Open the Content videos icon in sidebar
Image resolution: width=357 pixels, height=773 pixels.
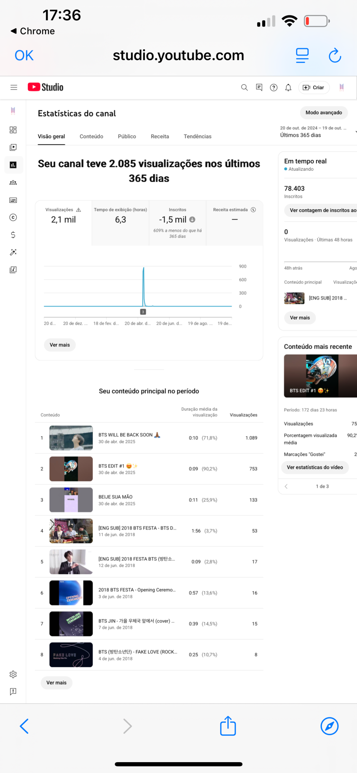(13, 147)
